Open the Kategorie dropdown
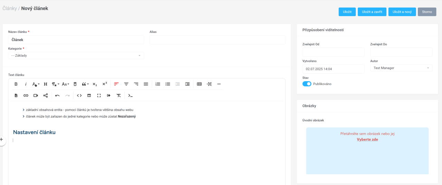 pos(76,55)
